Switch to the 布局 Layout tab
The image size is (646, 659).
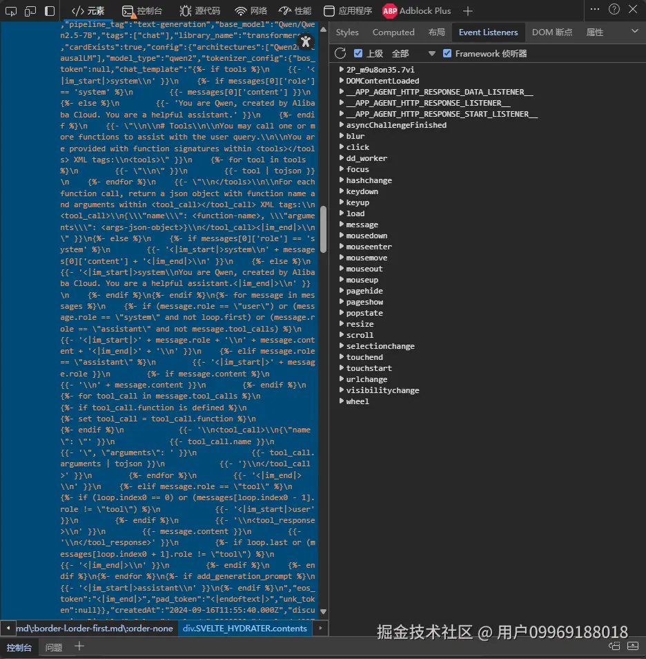pos(436,32)
